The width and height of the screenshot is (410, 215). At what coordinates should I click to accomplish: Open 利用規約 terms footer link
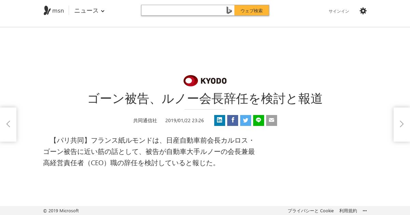click(x=348, y=211)
